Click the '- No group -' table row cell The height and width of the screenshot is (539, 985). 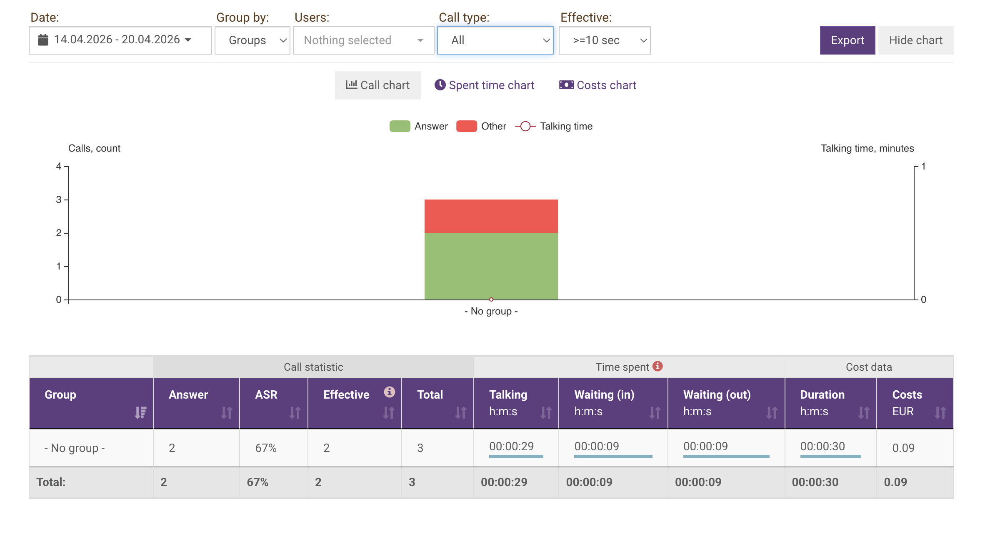(x=91, y=448)
